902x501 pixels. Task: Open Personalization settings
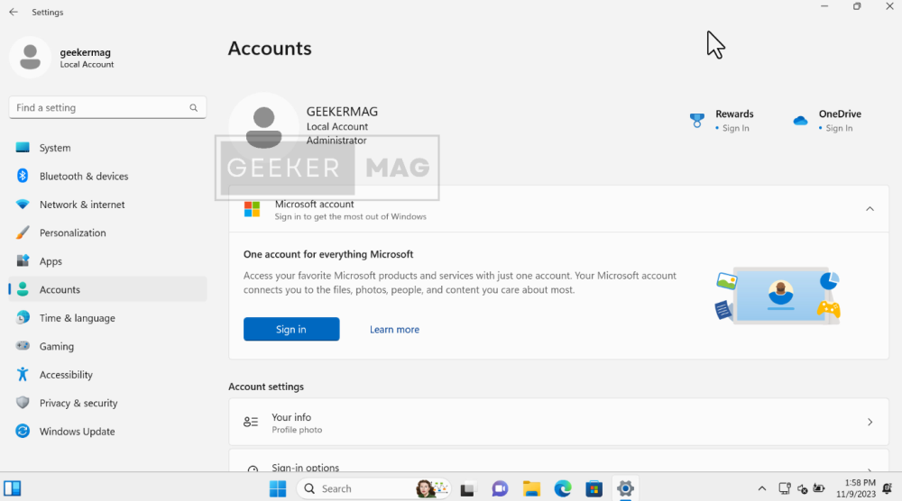(x=107, y=232)
